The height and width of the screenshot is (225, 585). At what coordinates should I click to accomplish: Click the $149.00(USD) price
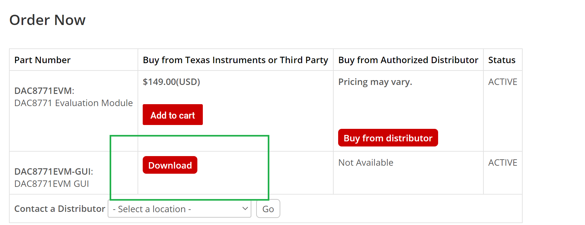pyautogui.click(x=171, y=82)
